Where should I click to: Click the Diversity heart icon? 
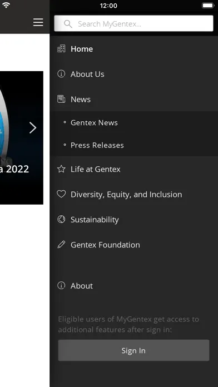pyautogui.click(x=61, y=194)
